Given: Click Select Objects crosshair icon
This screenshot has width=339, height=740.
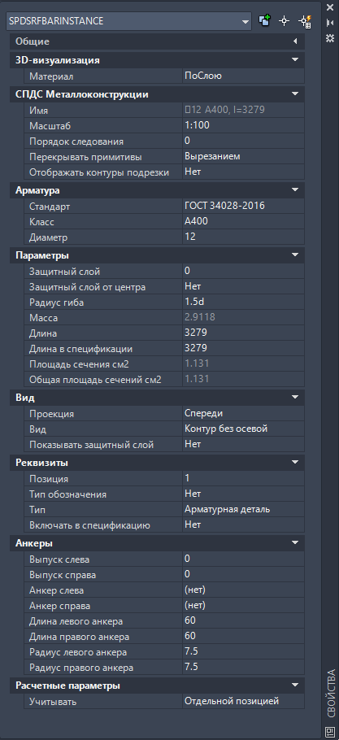Looking at the screenshot, I should pos(284,21).
